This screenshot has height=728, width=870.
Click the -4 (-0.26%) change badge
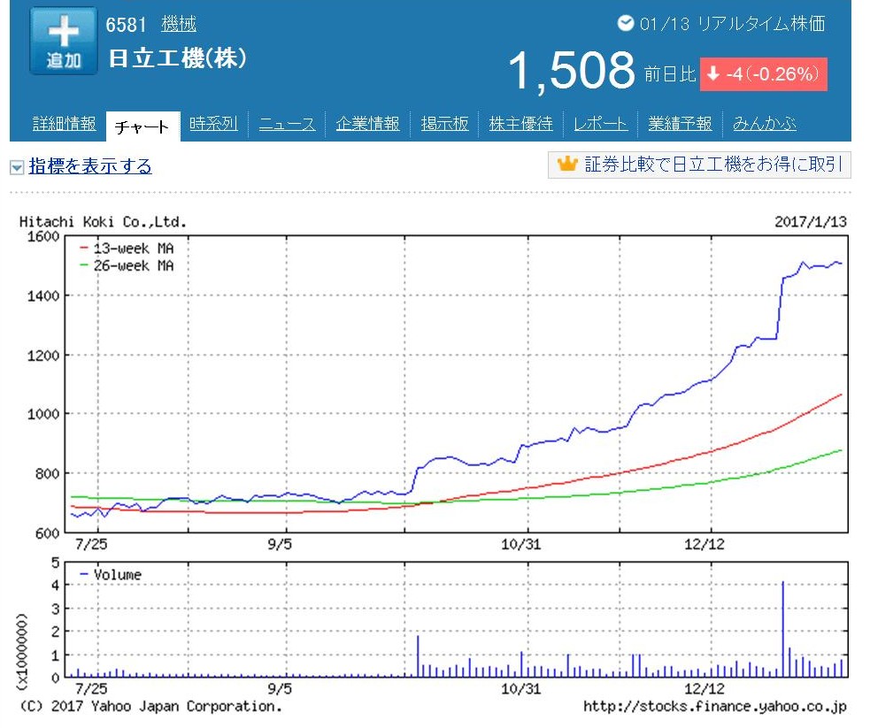(764, 73)
